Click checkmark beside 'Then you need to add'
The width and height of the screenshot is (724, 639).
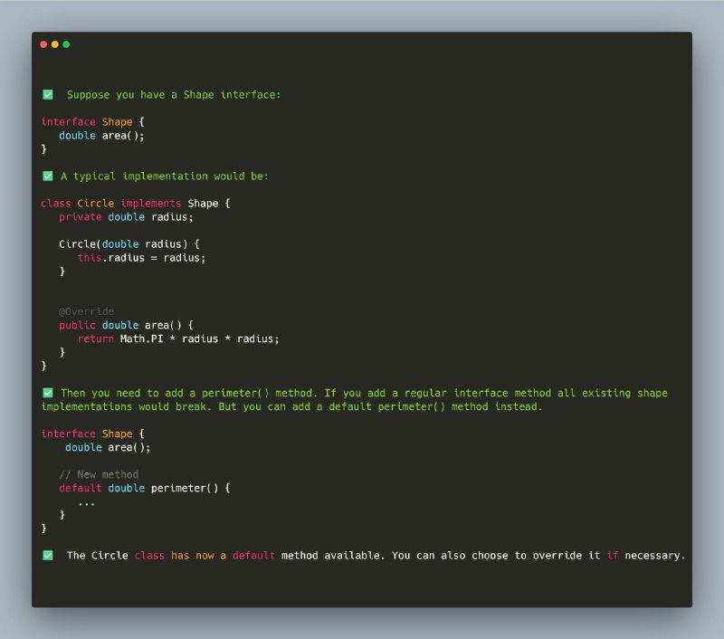(48, 393)
